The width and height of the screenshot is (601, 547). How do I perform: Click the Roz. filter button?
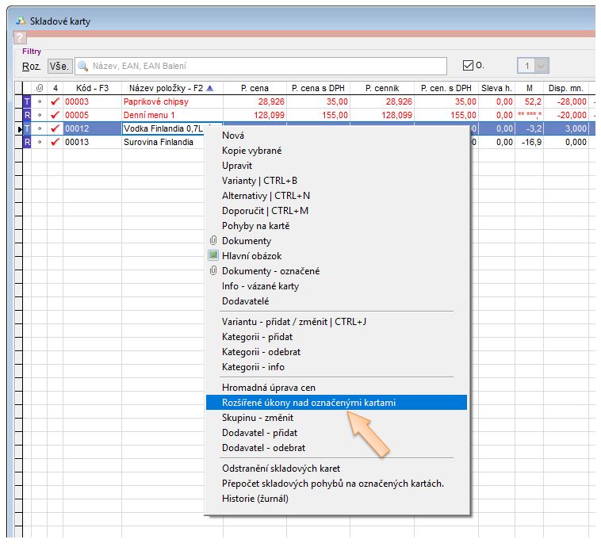31,67
